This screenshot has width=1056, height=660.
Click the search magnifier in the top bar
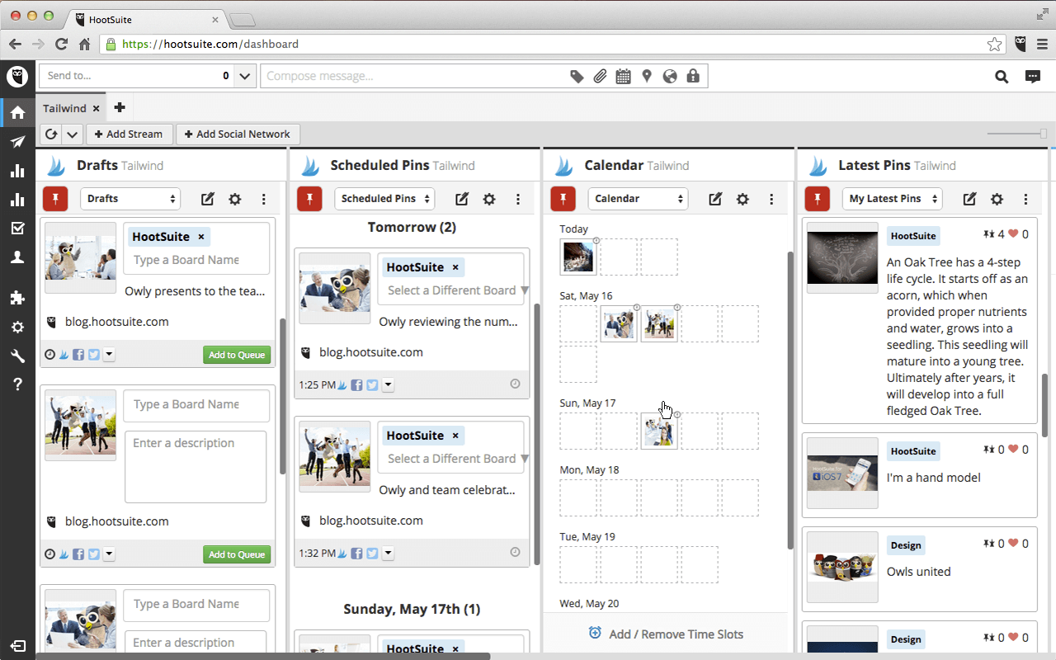pyautogui.click(x=1001, y=76)
